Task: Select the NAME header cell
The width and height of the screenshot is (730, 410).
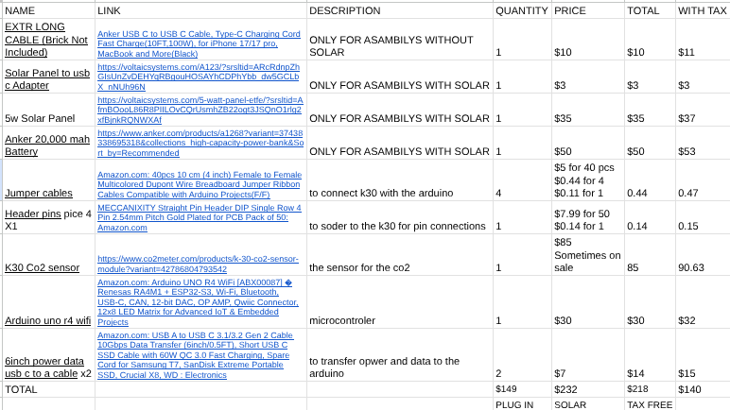Action: (47, 9)
